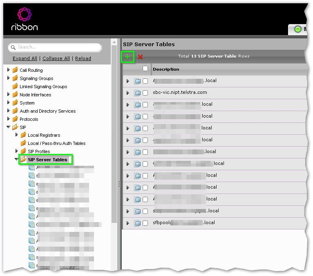Click the red X delete icon

(x=140, y=57)
